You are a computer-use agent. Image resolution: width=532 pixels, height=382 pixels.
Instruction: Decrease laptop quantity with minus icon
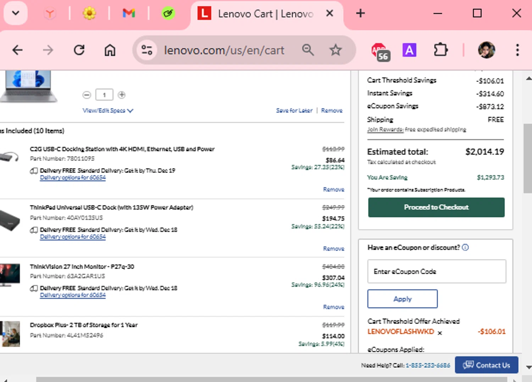87,95
